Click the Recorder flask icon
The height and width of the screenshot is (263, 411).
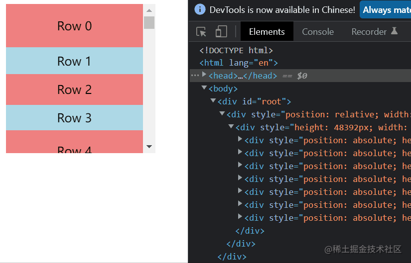[x=394, y=31]
